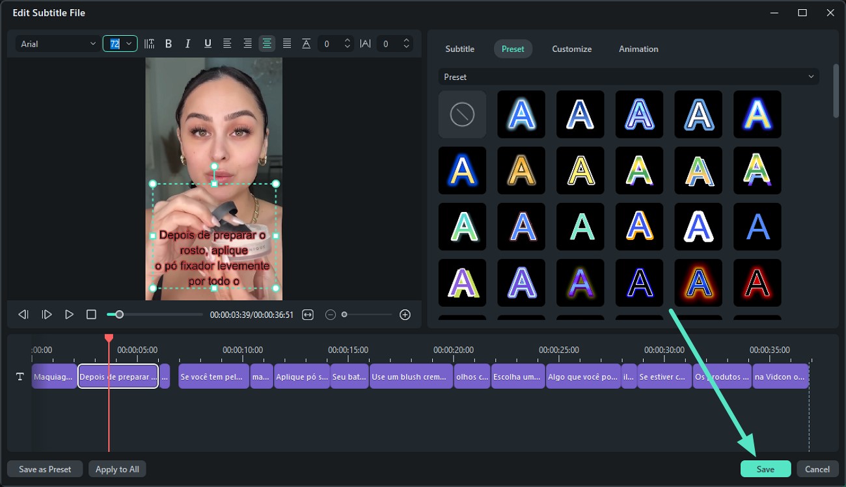Switch to the Preset tab
846x487 pixels.
tap(513, 49)
